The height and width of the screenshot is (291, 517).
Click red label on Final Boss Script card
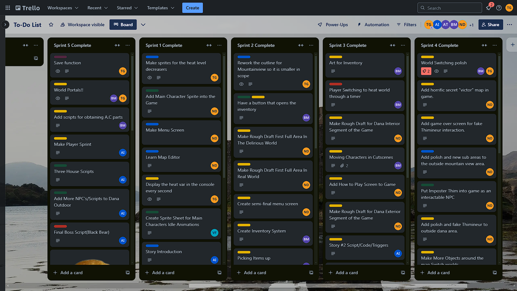click(60, 226)
